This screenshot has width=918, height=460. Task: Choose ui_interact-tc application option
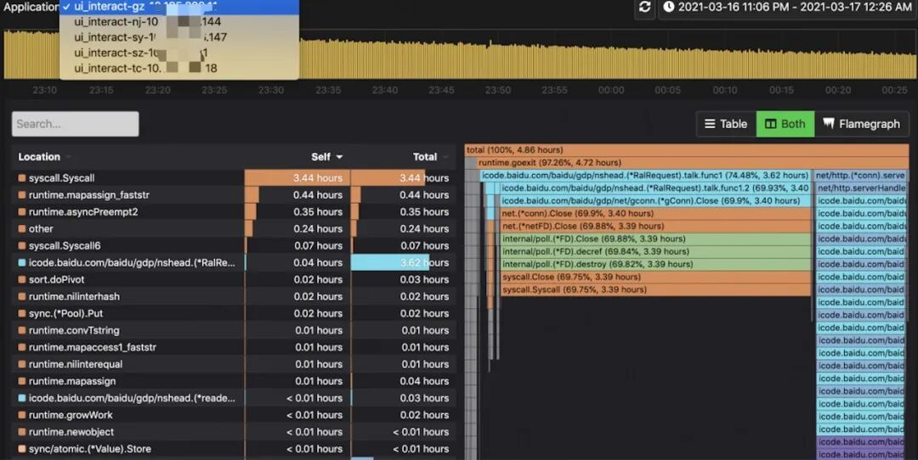179,68
